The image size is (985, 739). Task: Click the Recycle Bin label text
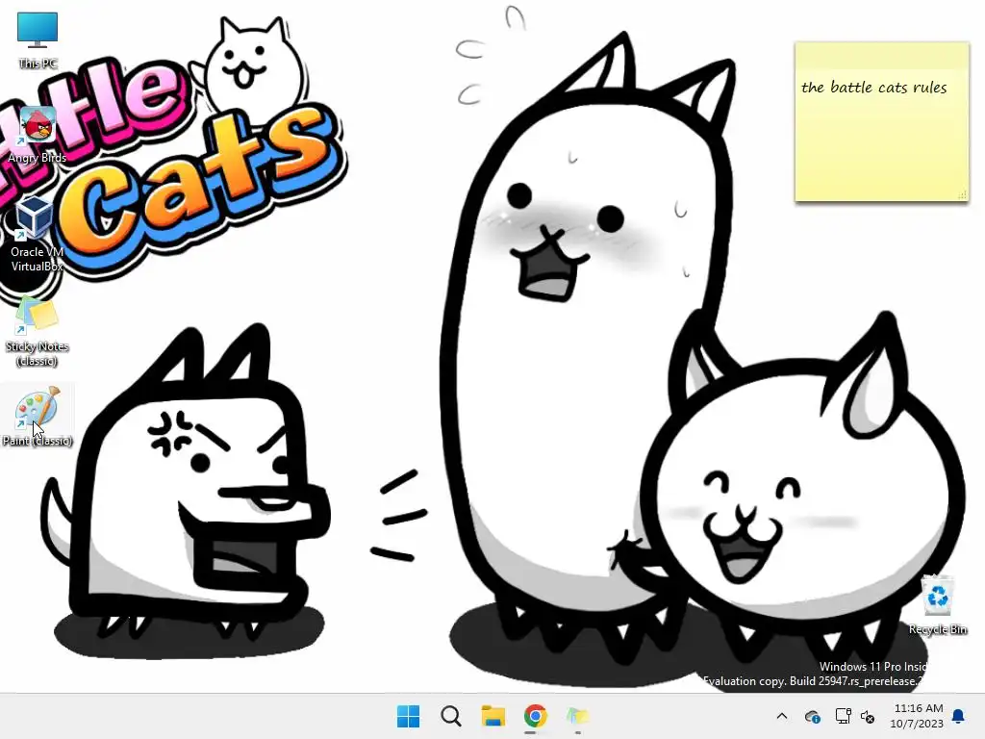(937, 629)
